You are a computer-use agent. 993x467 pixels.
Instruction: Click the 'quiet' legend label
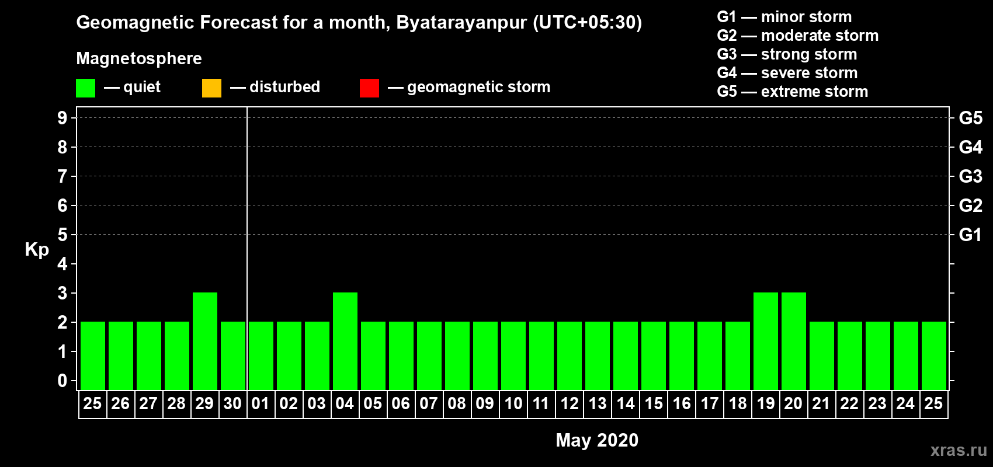click(142, 87)
